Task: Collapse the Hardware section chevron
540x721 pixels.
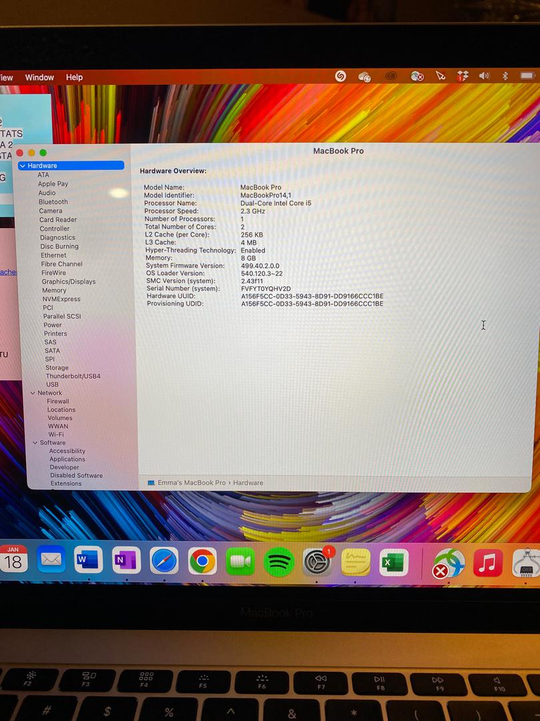Action: (22, 166)
